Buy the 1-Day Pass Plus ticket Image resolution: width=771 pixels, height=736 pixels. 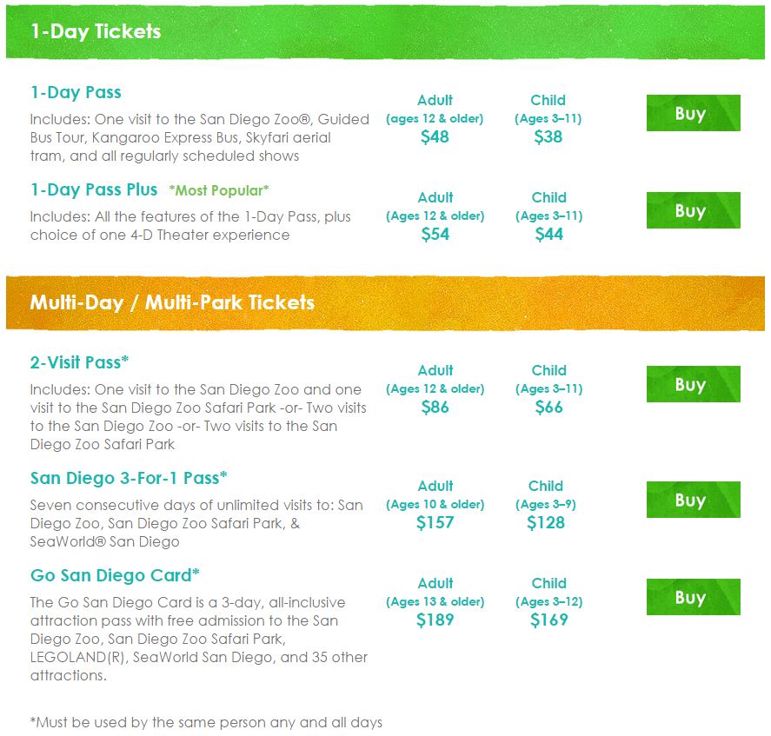pos(693,210)
